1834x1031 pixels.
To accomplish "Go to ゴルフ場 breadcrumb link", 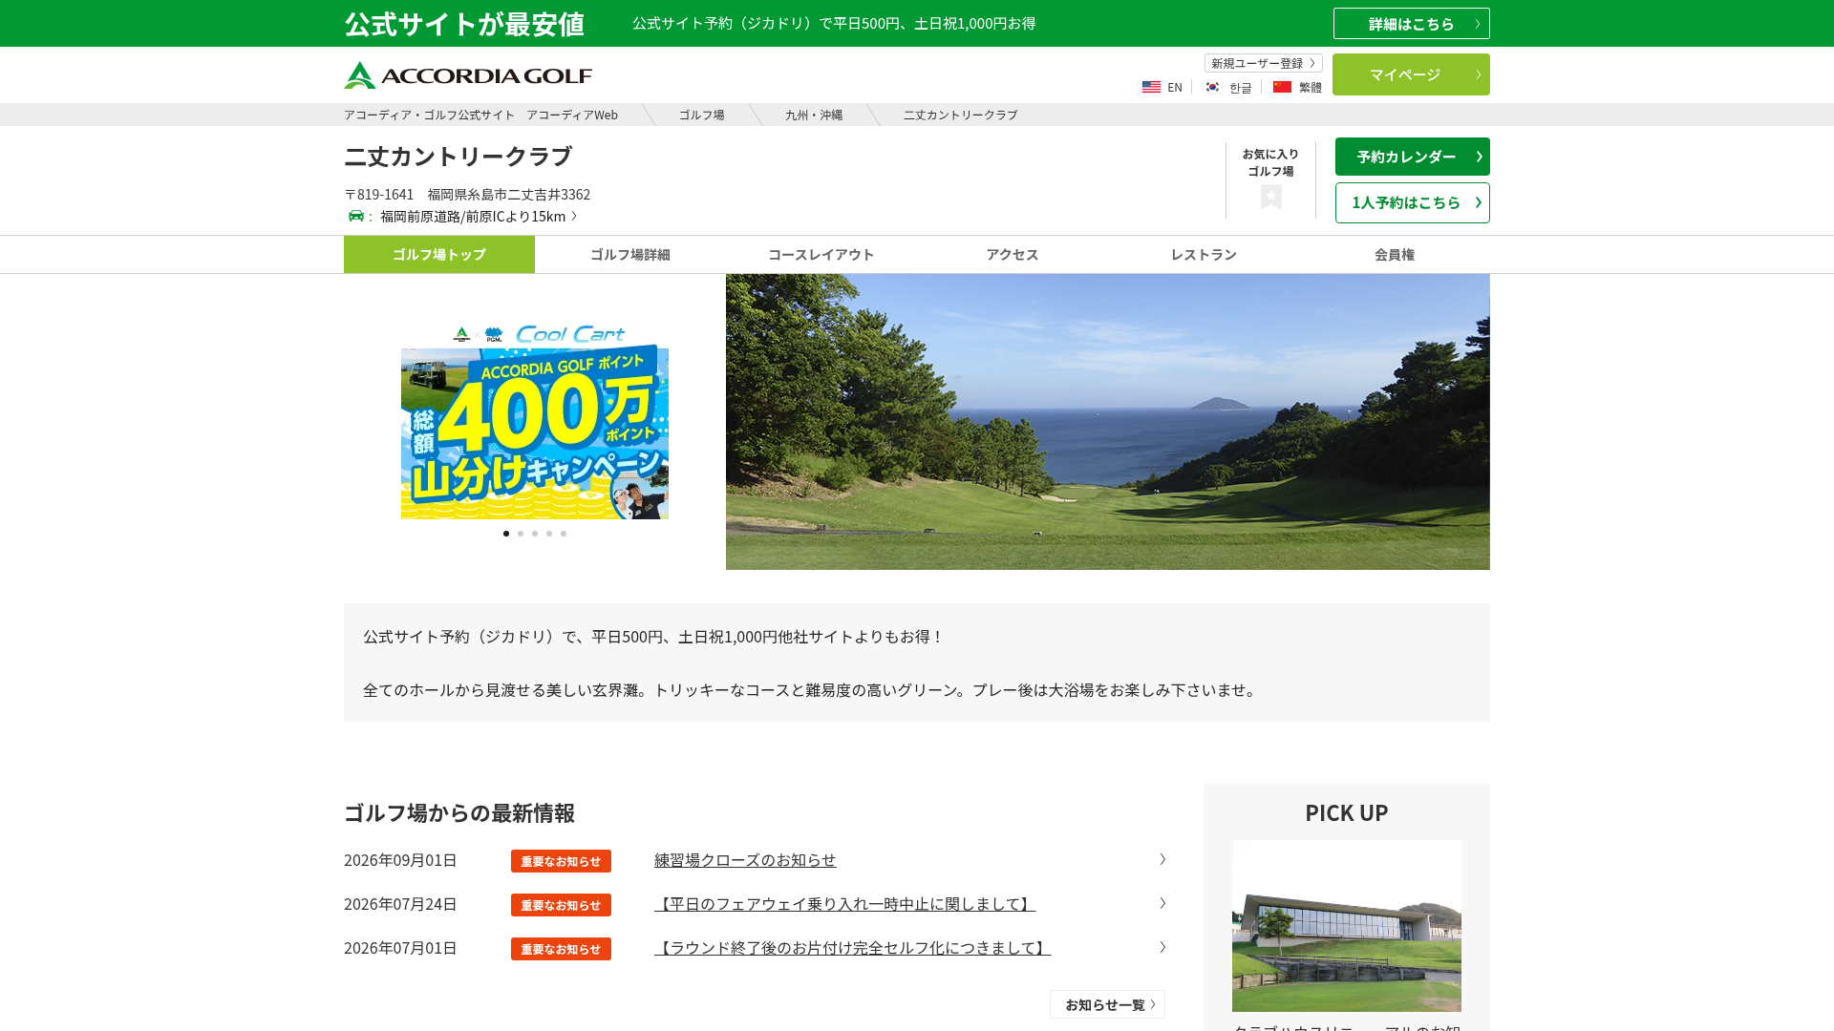I will [701, 115].
